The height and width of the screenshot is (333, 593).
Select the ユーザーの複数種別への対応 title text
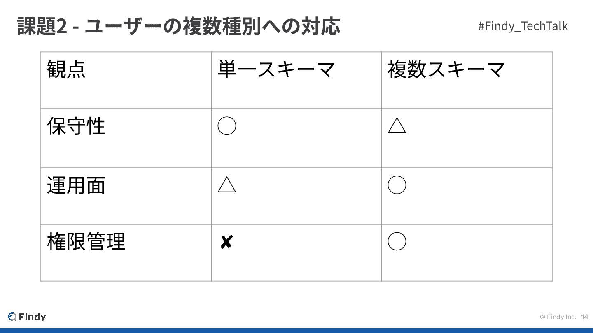[212, 26]
